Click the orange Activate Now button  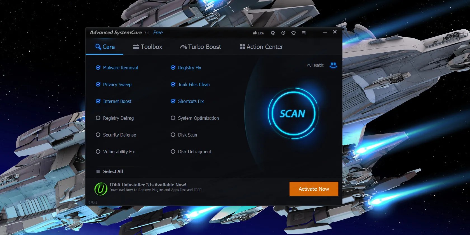pyautogui.click(x=314, y=189)
